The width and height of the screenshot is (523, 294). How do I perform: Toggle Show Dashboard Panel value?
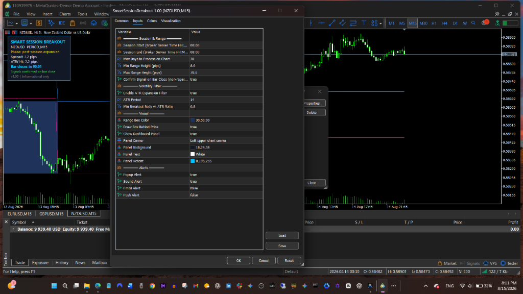pyautogui.click(x=226, y=134)
